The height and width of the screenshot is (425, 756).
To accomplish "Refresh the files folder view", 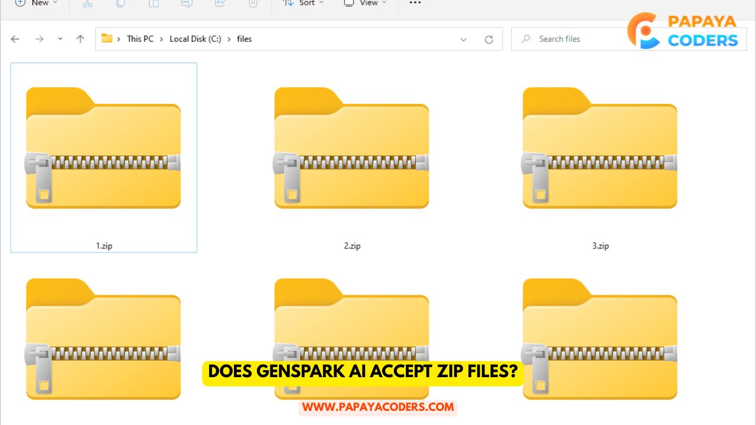I will pyautogui.click(x=488, y=40).
